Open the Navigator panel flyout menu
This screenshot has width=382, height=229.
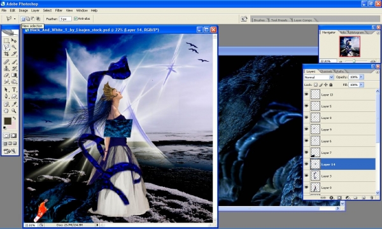click(378, 33)
